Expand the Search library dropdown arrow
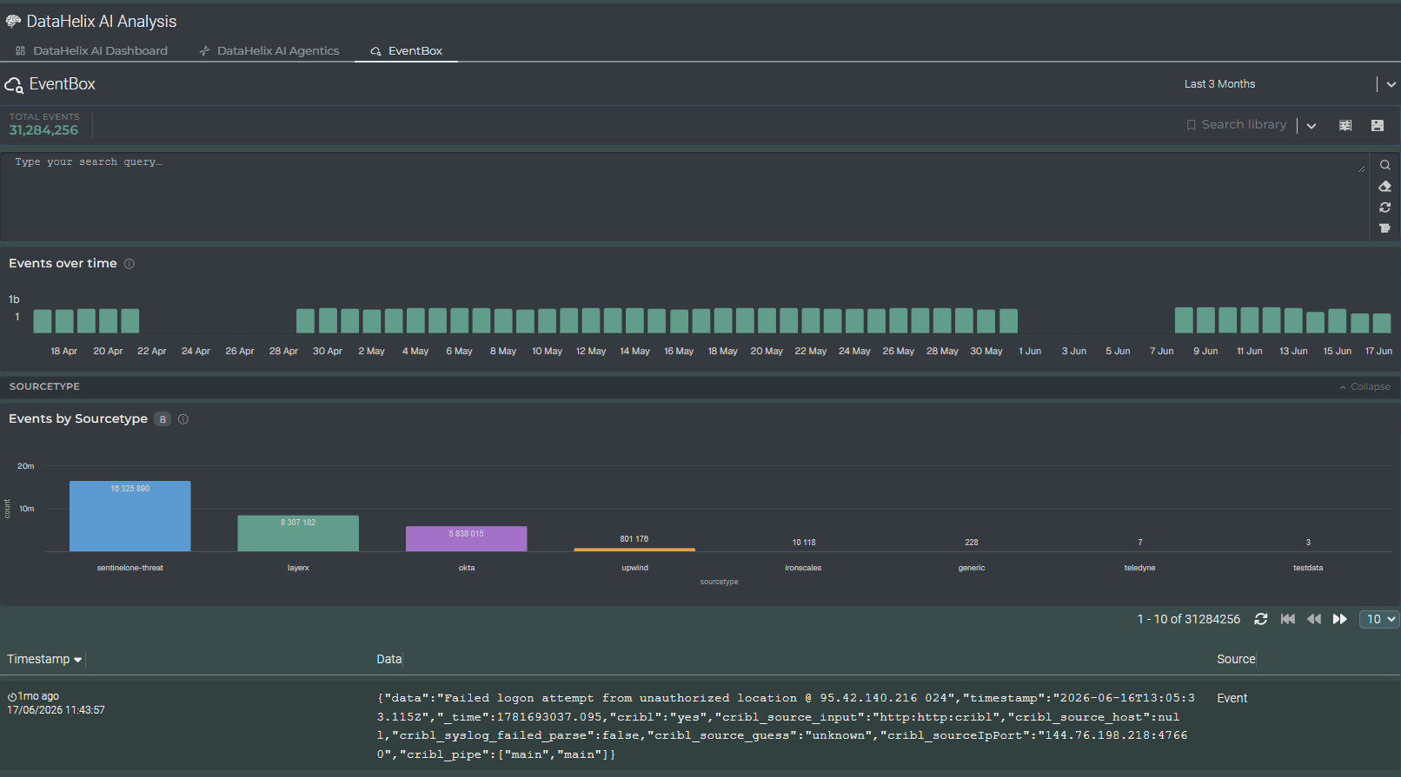This screenshot has height=777, width=1401. point(1311,126)
